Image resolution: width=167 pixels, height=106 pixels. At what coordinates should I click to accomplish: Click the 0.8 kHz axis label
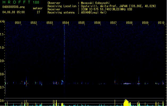[x=2, y=74]
